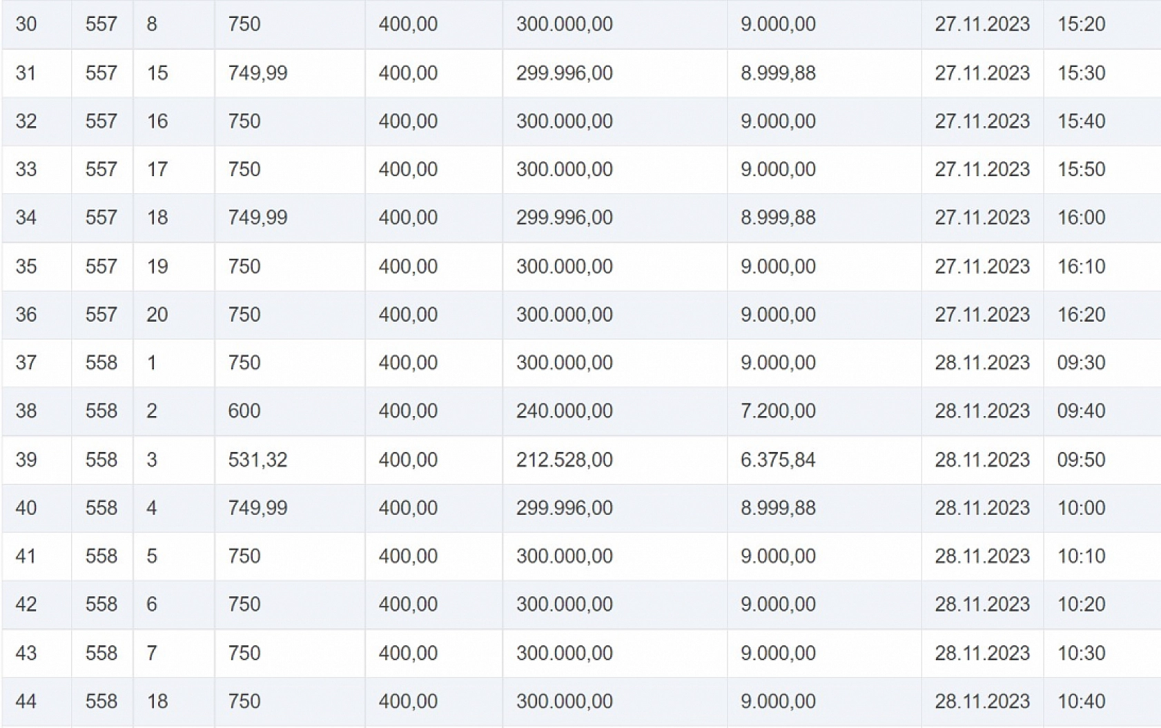
Task: Select the 531,32 quantity cell
Action: 257,460
